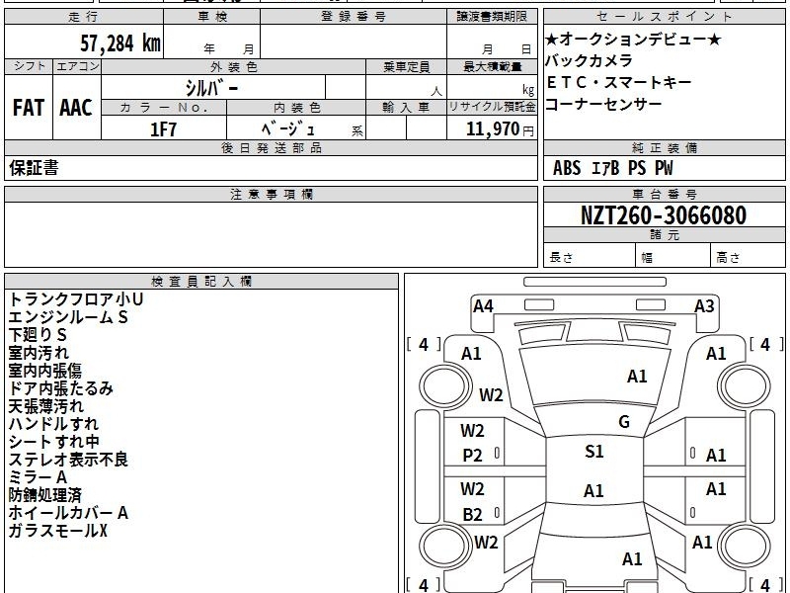The width and height of the screenshot is (790, 593).
Task: Click the "車台番号" header
Action: pos(664,194)
